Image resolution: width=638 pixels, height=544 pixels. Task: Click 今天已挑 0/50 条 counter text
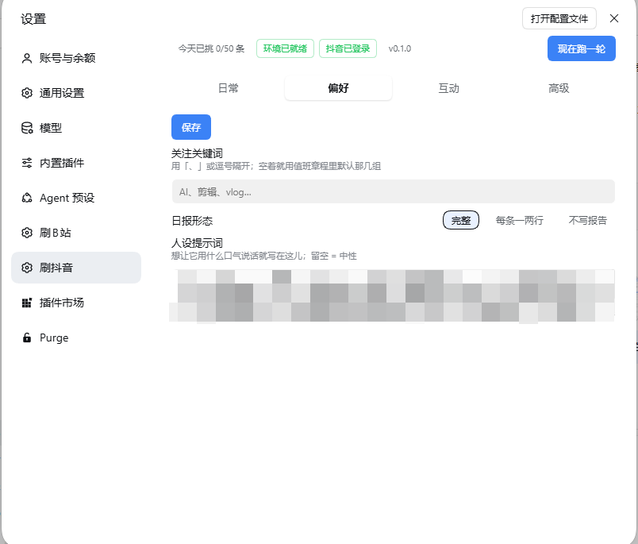211,48
